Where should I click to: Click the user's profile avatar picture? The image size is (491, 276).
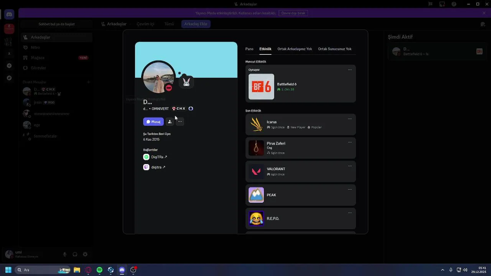[158, 77]
